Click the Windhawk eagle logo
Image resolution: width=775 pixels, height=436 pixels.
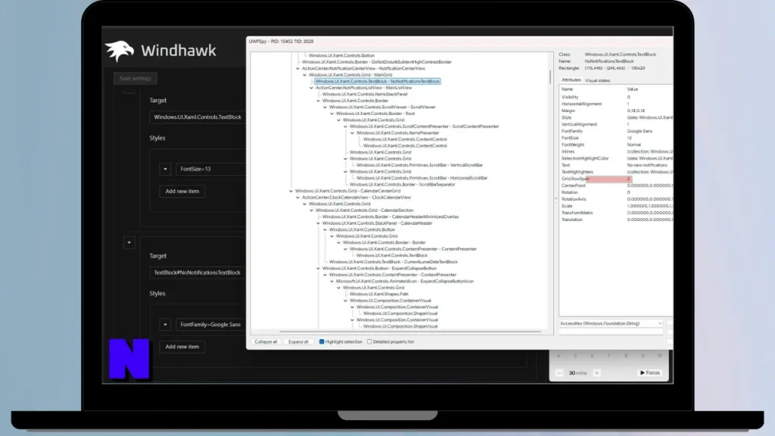click(x=119, y=51)
